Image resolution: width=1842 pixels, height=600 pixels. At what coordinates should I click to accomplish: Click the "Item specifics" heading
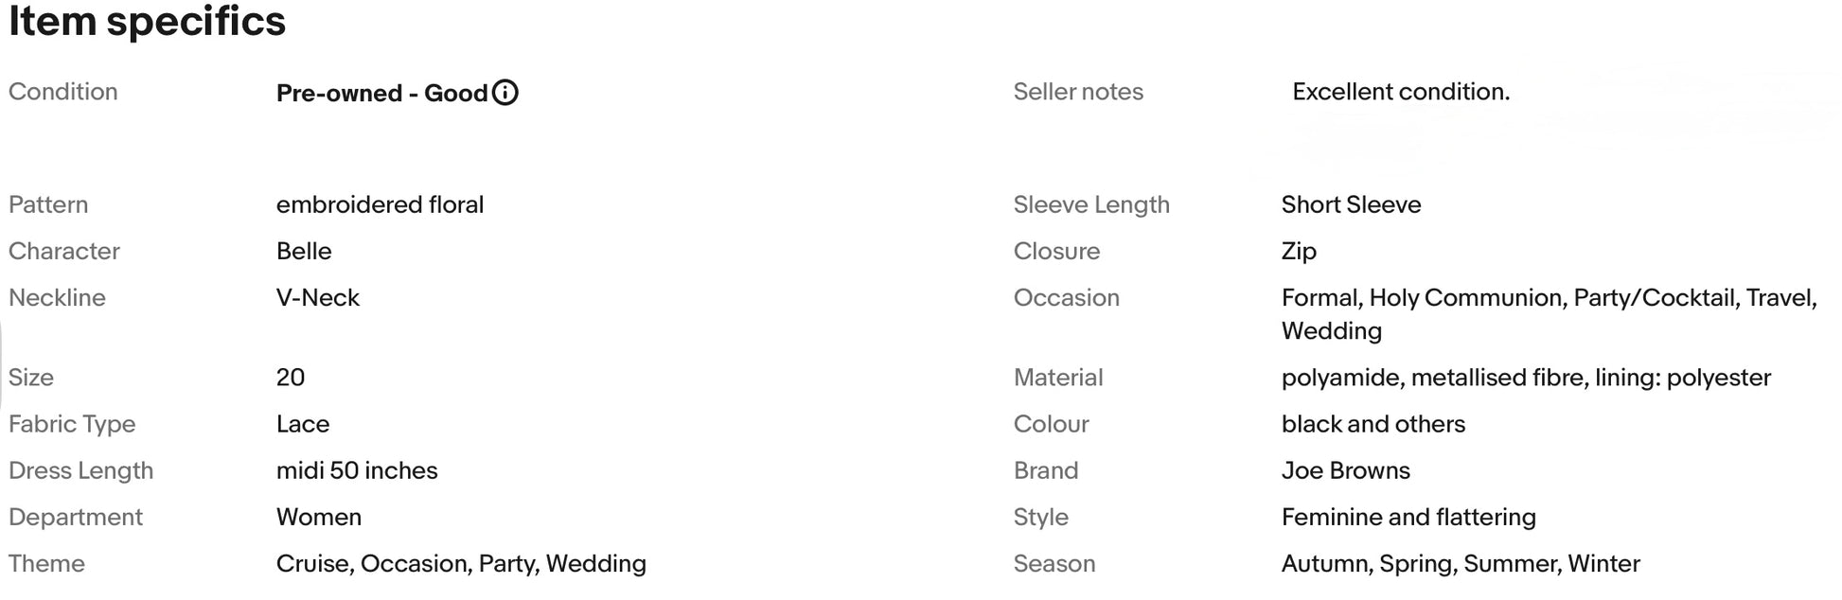[147, 21]
